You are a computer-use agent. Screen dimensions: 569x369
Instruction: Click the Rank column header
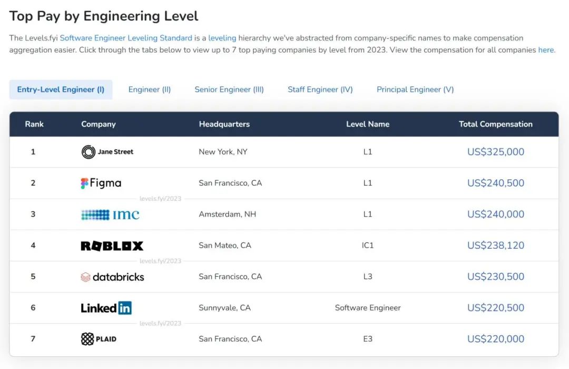tap(34, 124)
